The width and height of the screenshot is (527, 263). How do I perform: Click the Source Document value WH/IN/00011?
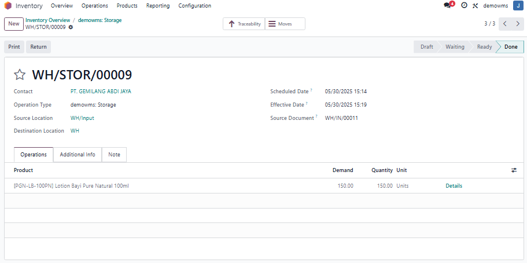pyautogui.click(x=341, y=118)
